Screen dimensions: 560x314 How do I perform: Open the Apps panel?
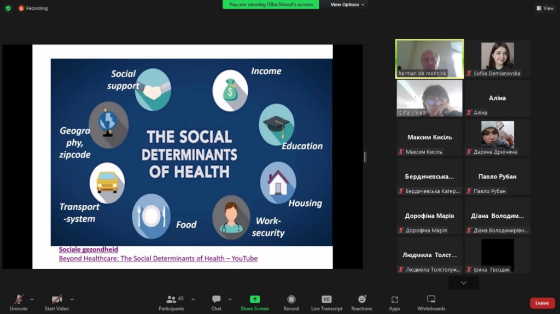click(394, 299)
